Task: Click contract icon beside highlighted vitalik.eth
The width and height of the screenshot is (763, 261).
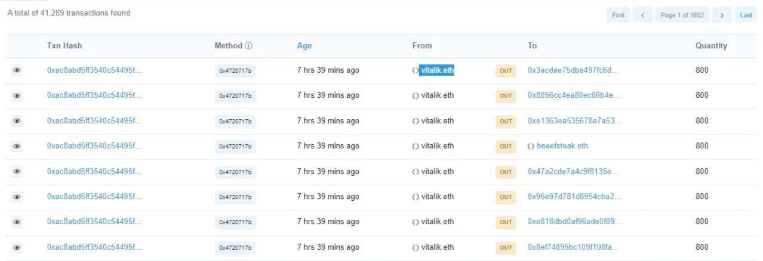Action: click(416, 70)
